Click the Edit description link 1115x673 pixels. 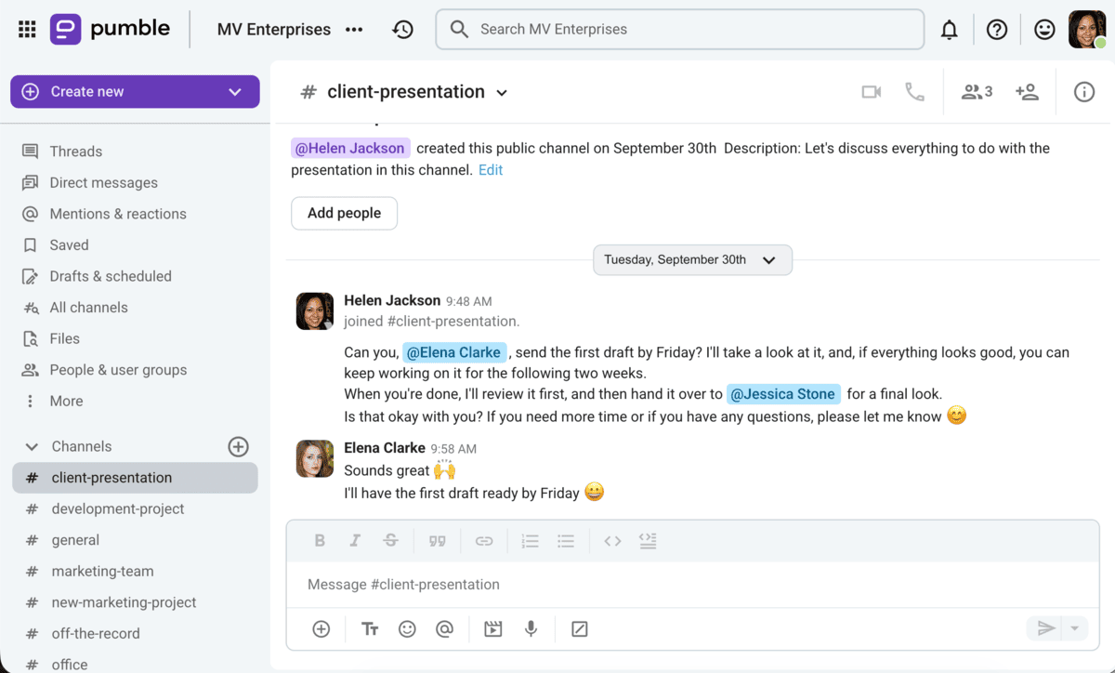tap(491, 170)
